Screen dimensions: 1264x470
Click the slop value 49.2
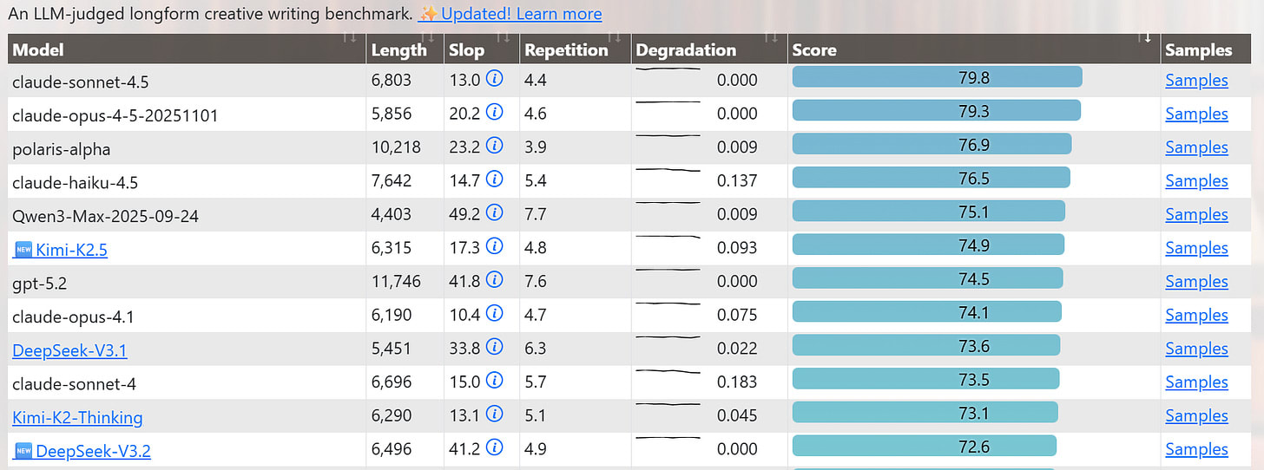click(x=465, y=214)
